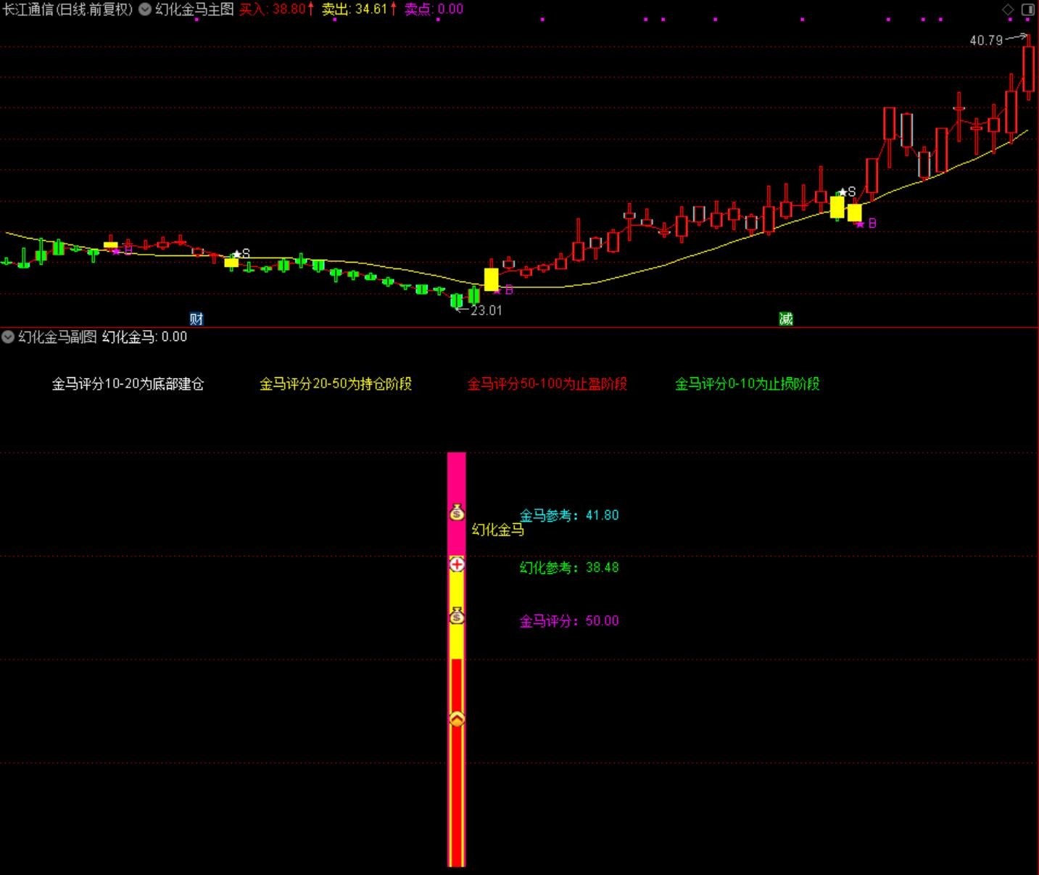The height and width of the screenshot is (875, 1039).
Task: Click the last red candle at the 40.79 high
Action: coord(1028,68)
